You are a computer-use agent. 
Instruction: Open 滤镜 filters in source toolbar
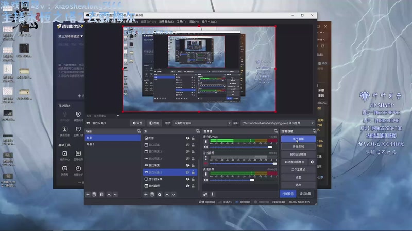click(x=154, y=123)
